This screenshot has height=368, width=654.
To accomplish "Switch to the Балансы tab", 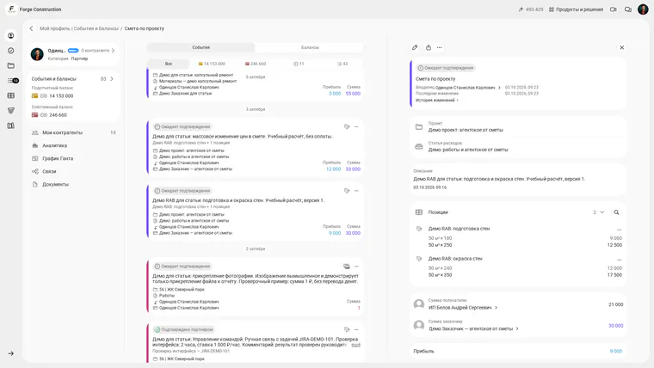I will tap(310, 47).
